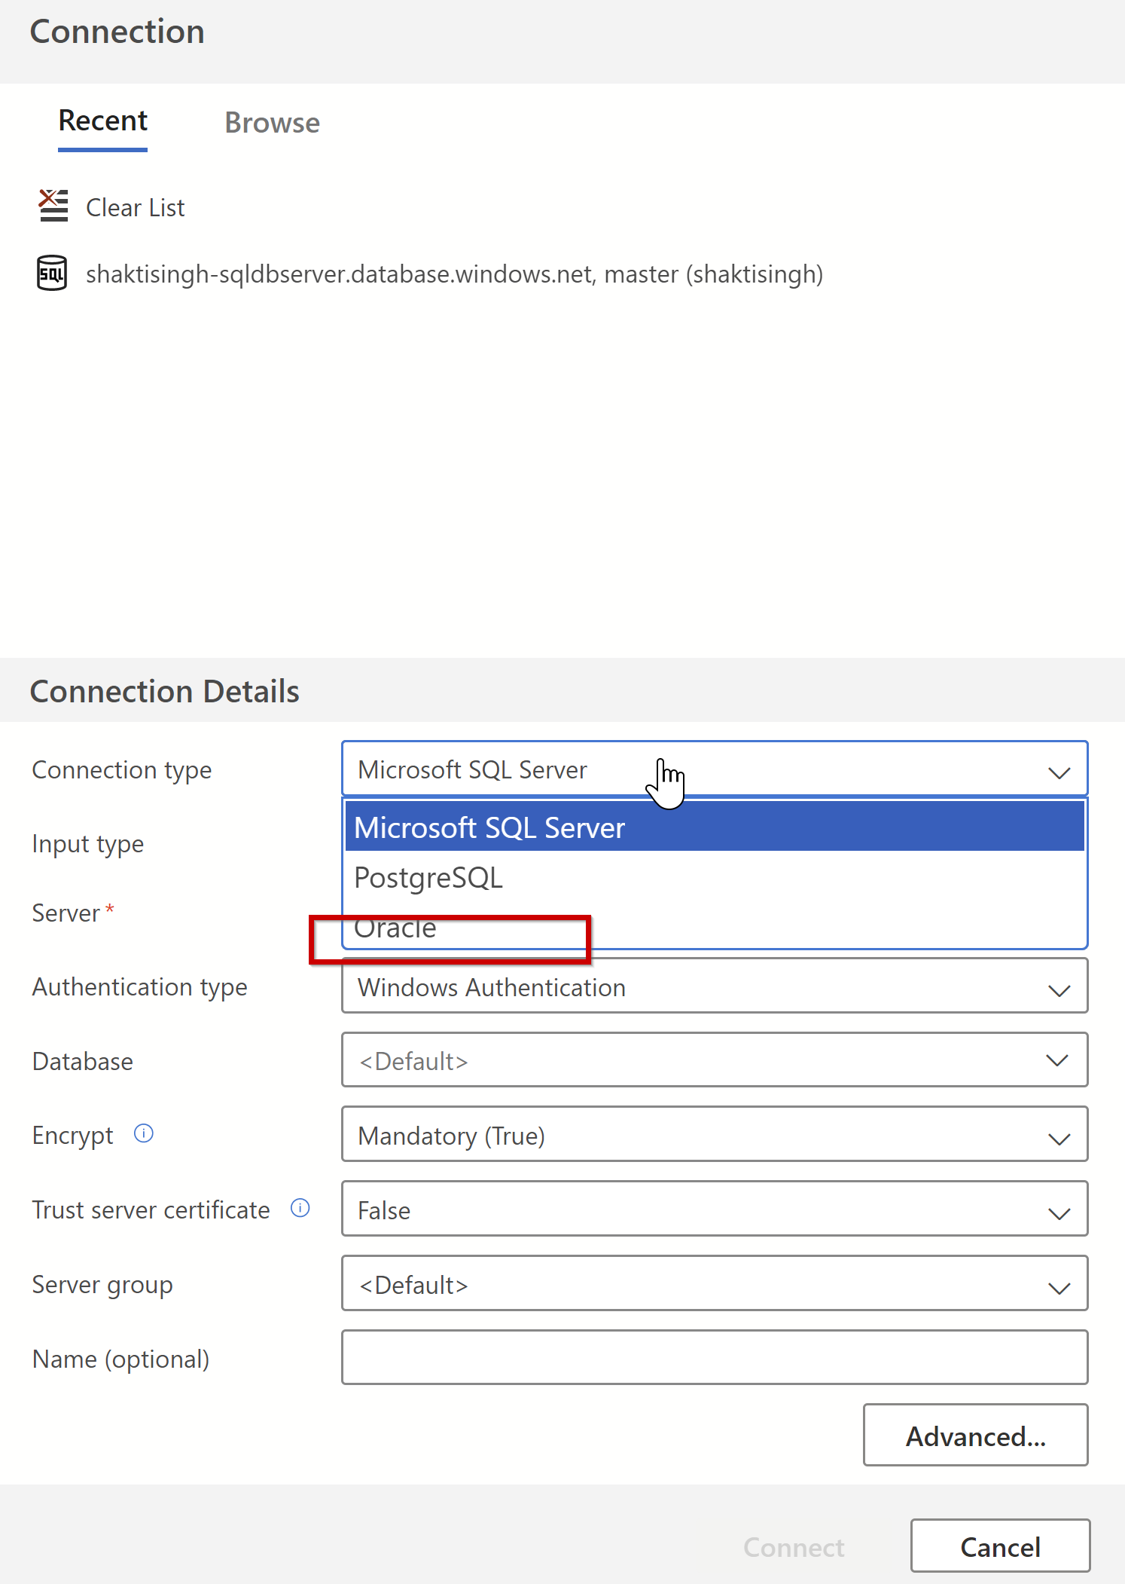This screenshot has height=1584, width=1125.
Task: Click the Connection type label
Action: point(121,770)
